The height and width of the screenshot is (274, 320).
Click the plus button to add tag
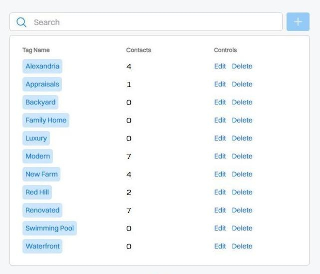[298, 22]
